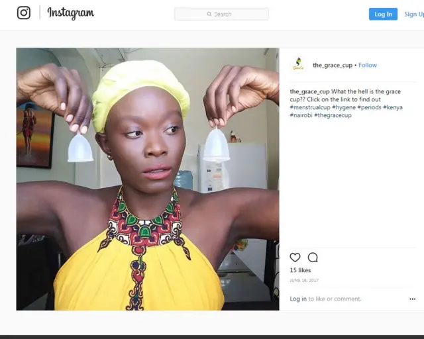Open the #nairobi hashtag

(301, 115)
